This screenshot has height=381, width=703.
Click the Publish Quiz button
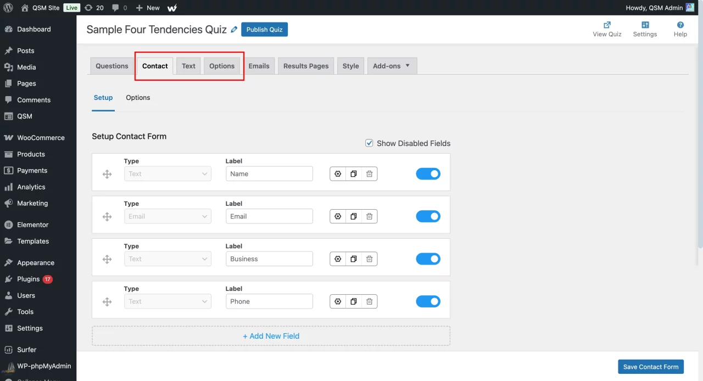coord(264,30)
